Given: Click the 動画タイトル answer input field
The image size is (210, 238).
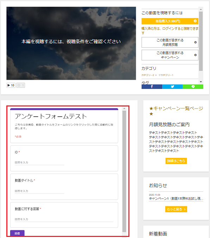Looking at the screenshot, I should pyautogui.click(x=39, y=191).
